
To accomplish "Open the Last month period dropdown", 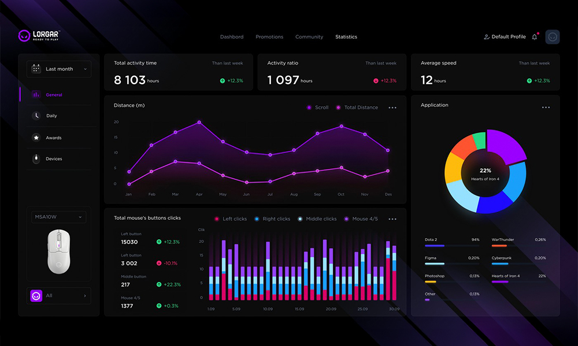I will (59, 69).
